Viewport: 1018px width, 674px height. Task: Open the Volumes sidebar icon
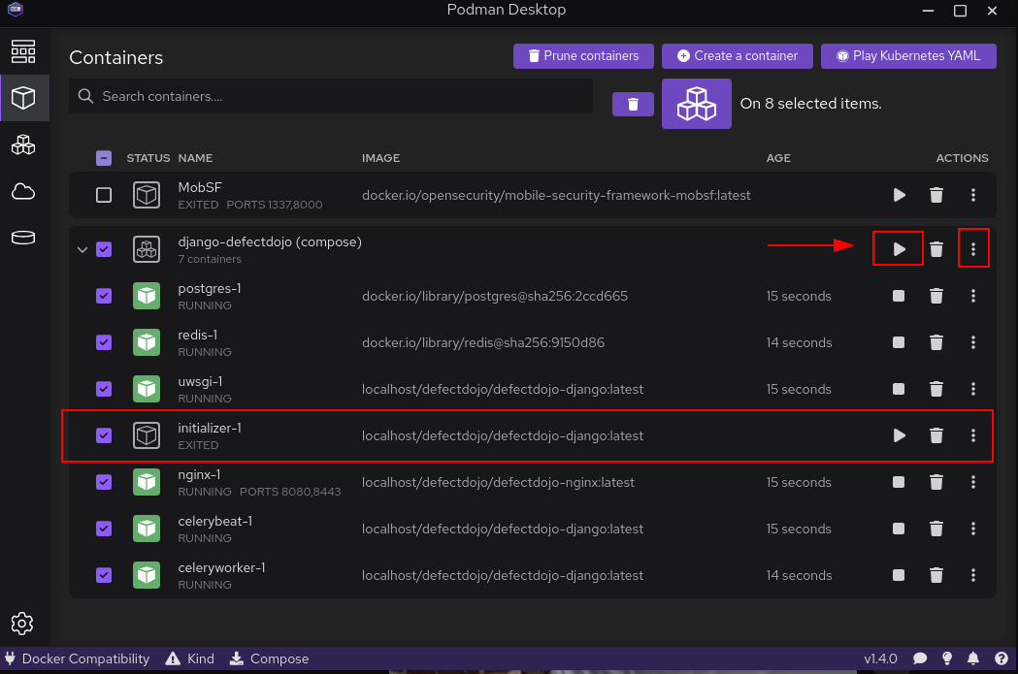(x=23, y=238)
